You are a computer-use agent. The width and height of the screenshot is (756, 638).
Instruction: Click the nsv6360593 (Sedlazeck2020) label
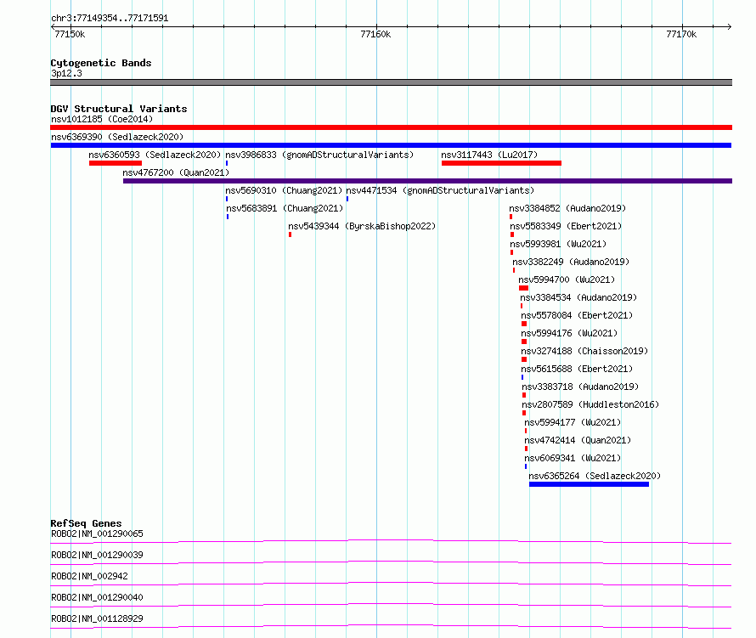click(x=155, y=155)
